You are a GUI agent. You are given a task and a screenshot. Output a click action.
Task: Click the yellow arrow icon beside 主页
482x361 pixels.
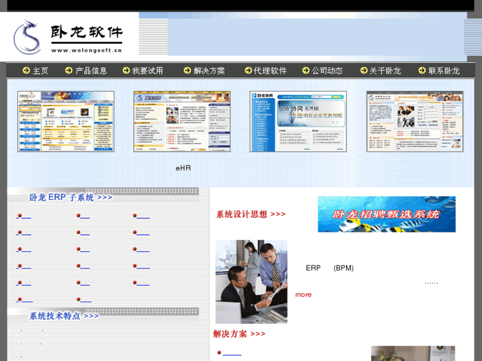(x=26, y=70)
